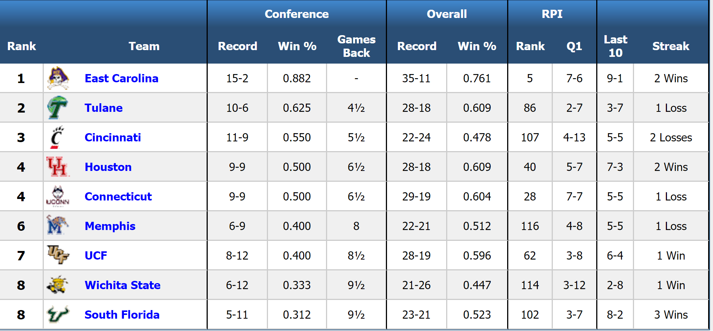The height and width of the screenshot is (331, 713).
Task: Click the Cincinnati Bearcats logo
Action: 57,137
